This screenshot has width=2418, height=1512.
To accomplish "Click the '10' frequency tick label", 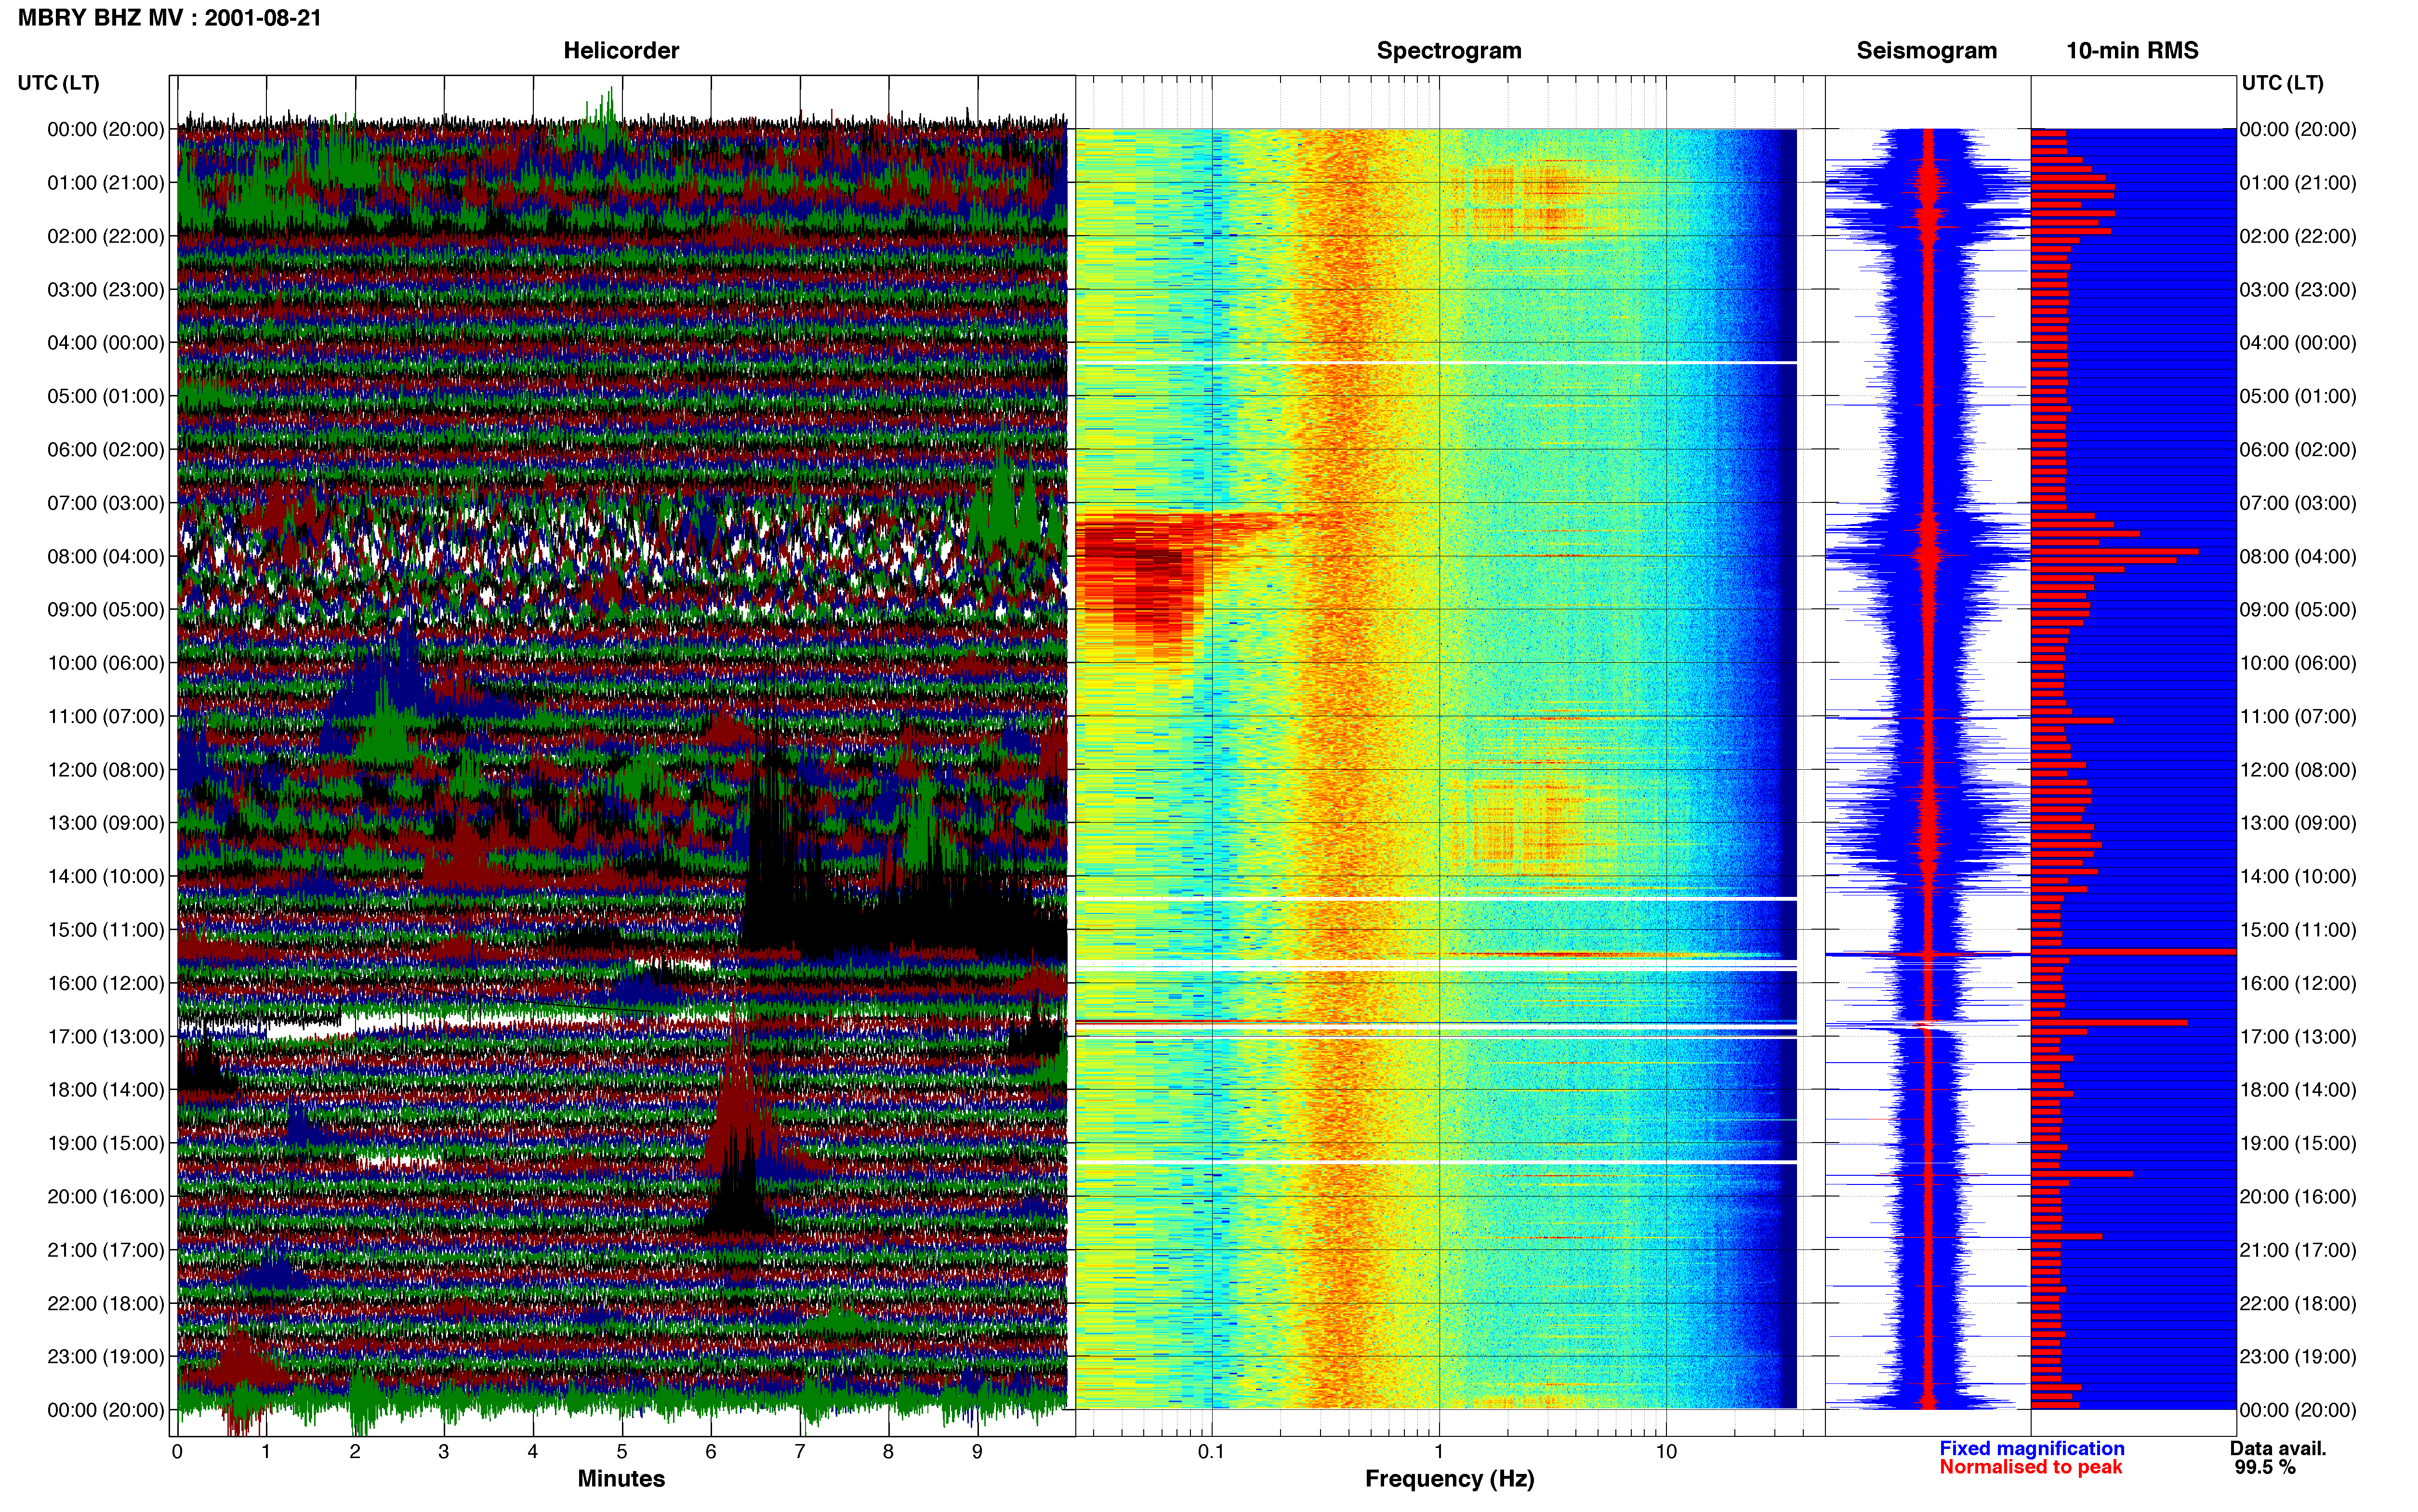I will pos(1666,1451).
